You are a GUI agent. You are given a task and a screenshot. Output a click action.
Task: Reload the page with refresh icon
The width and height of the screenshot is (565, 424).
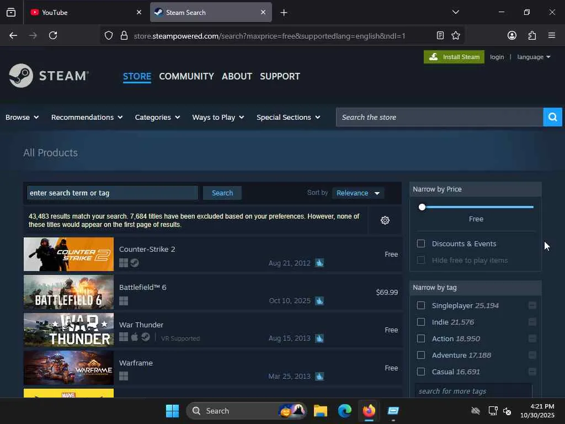[x=53, y=35]
